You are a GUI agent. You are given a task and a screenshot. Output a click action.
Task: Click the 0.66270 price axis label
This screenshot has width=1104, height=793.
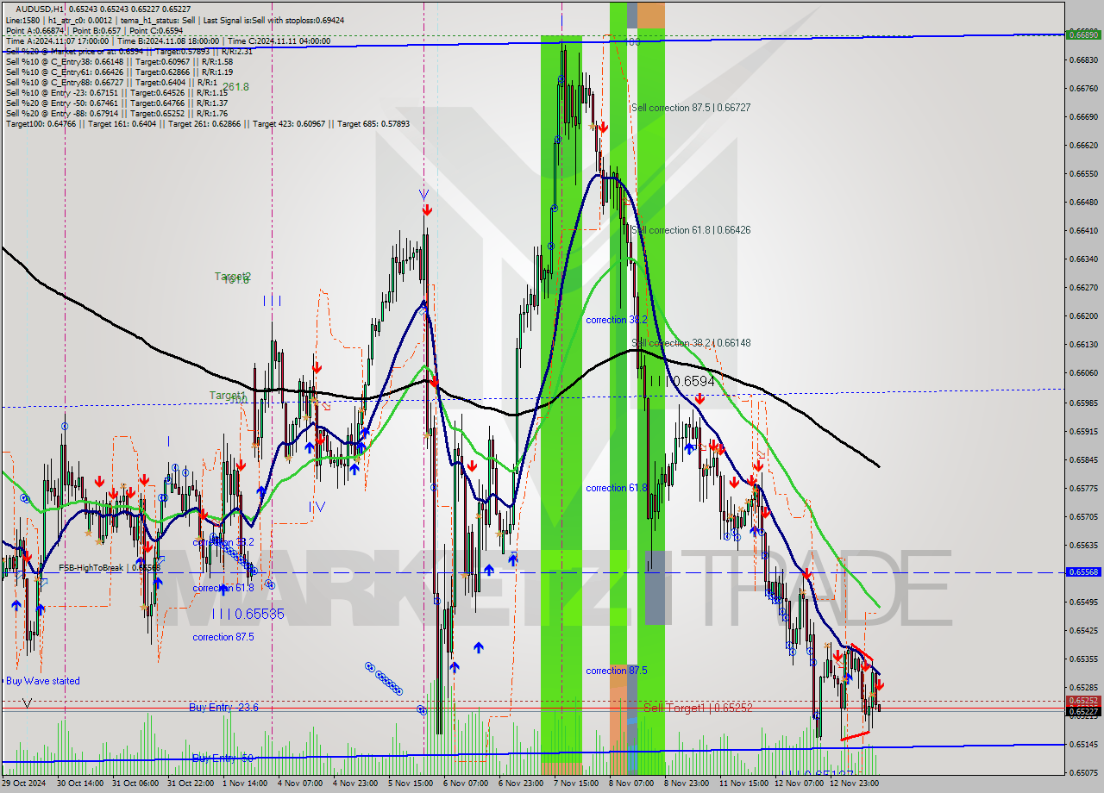(x=1084, y=287)
